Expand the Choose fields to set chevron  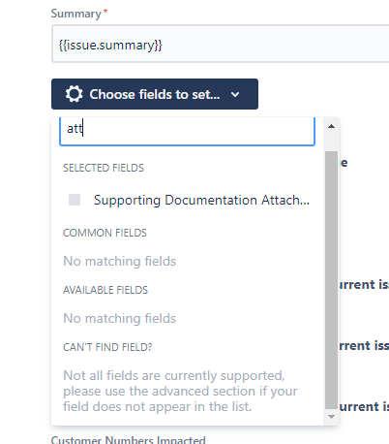(235, 95)
